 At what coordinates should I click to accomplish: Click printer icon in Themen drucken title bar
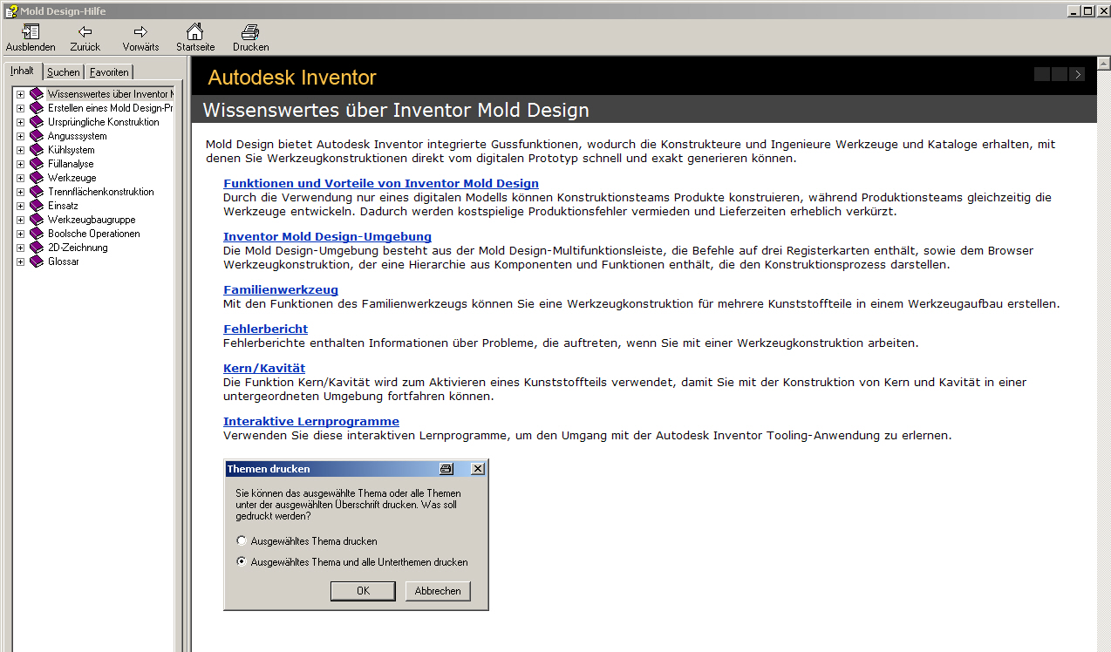click(446, 469)
